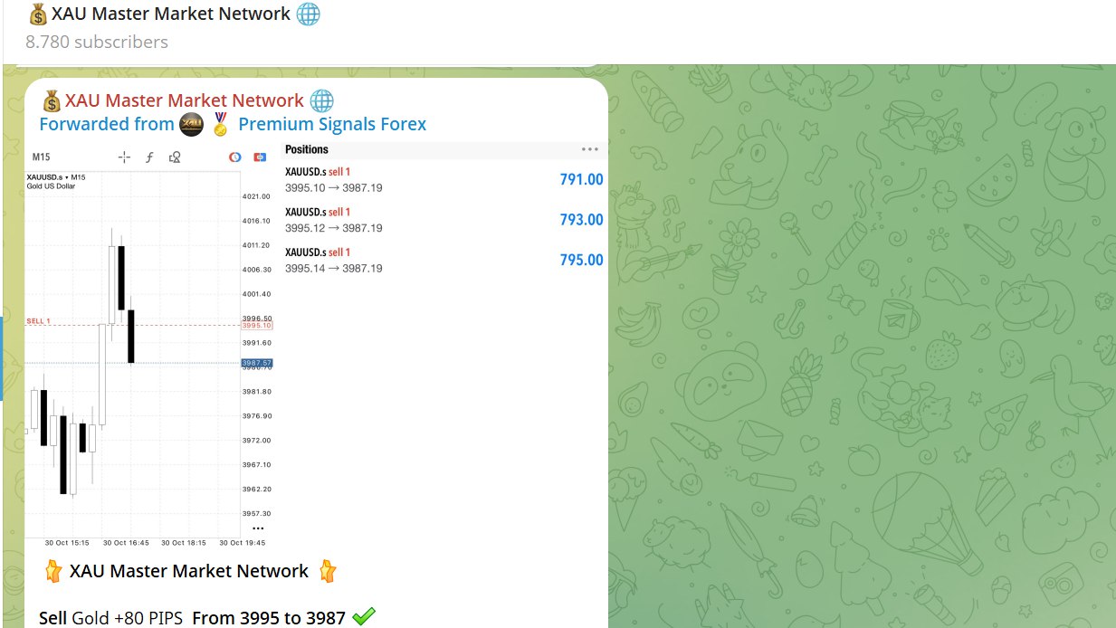Click the Gold US Dollar chart description

52,186
